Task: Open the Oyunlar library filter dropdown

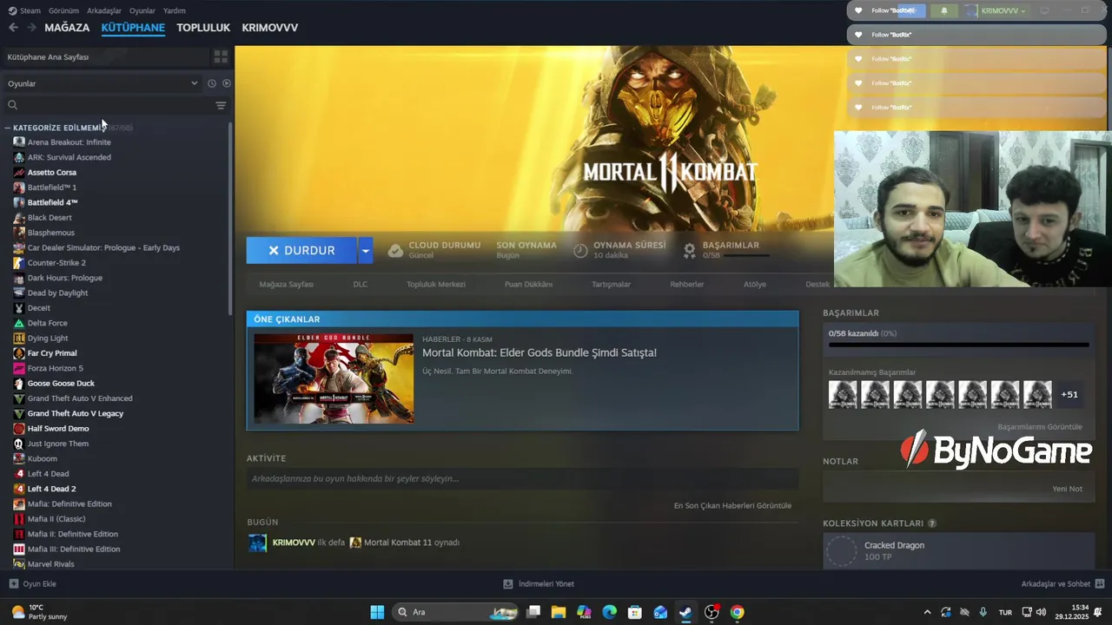Action: click(x=103, y=83)
